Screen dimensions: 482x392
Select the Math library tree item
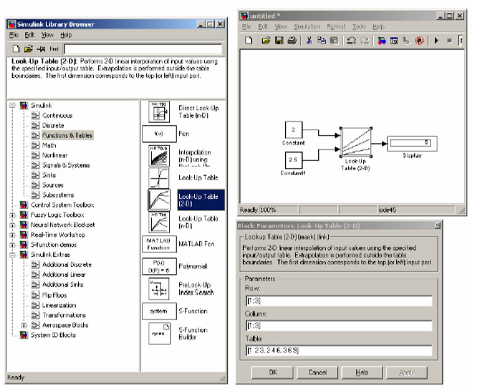tap(49, 145)
